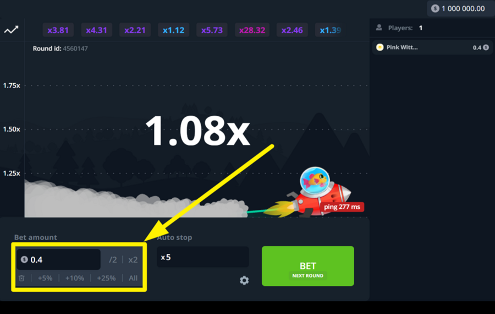
Task: Double the bet with x2
Action: pyautogui.click(x=133, y=259)
